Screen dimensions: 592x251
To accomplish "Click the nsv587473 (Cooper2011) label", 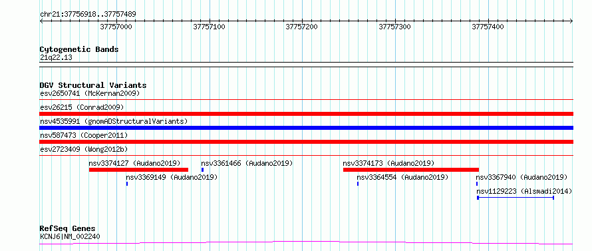I will (84, 135).
